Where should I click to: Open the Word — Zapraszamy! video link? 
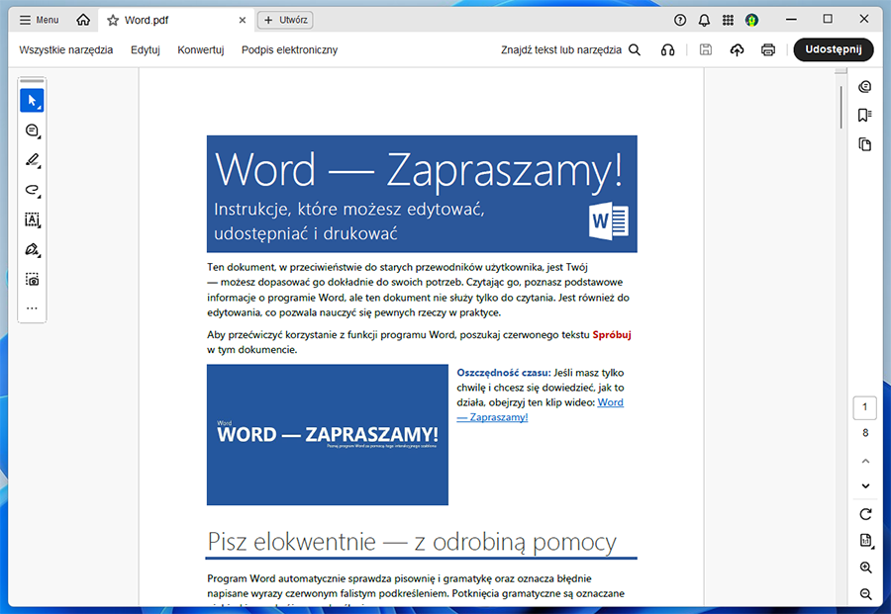click(x=540, y=409)
